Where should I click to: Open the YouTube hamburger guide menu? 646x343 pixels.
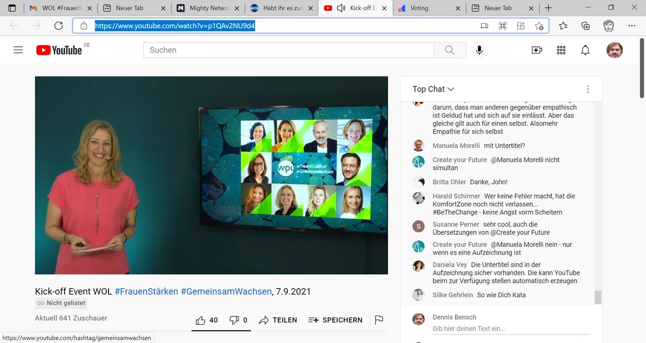click(x=18, y=50)
